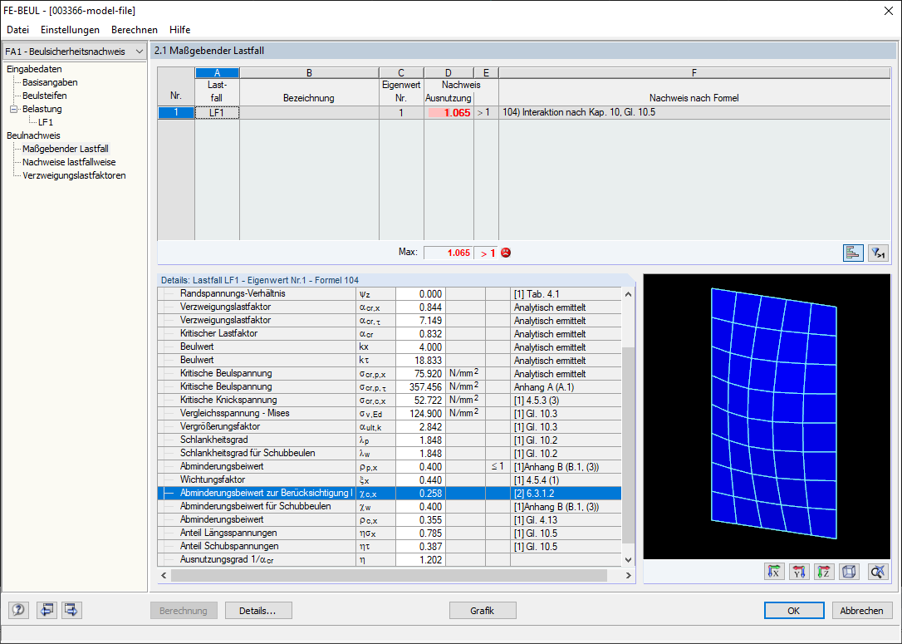Viewport: 902px width, 644px height.
Task: Click the Grafik button
Action: click(482, 611)
